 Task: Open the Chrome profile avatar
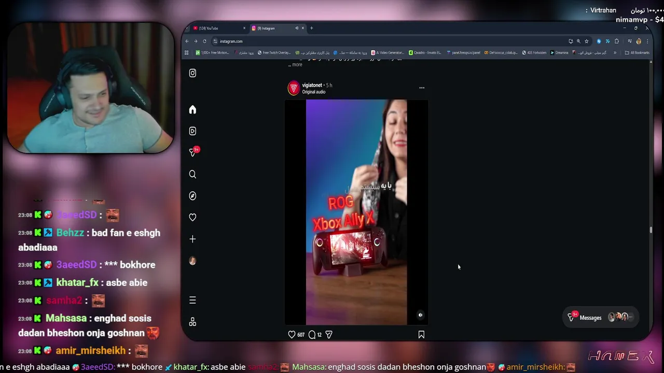(639, 41)
